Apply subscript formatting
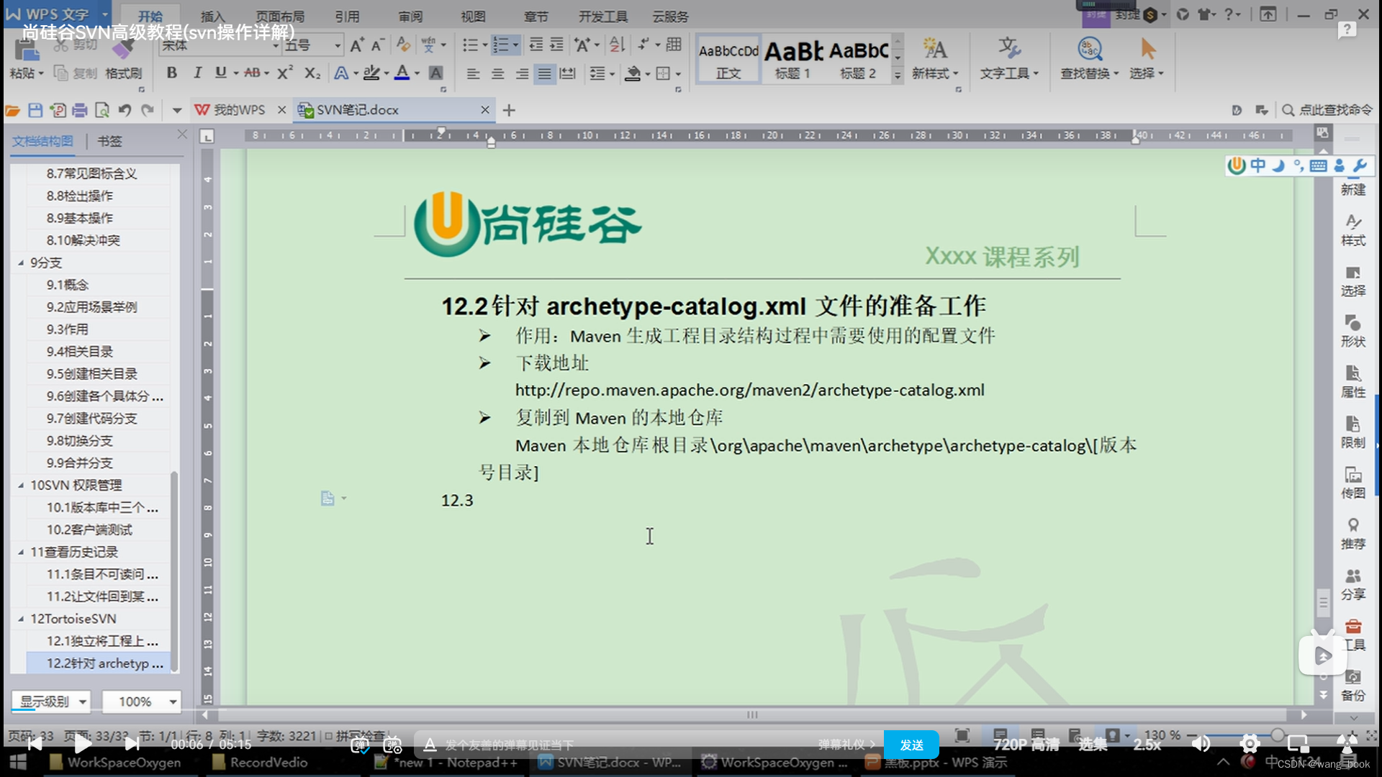The image size is (1382, 777). point(312,73)
